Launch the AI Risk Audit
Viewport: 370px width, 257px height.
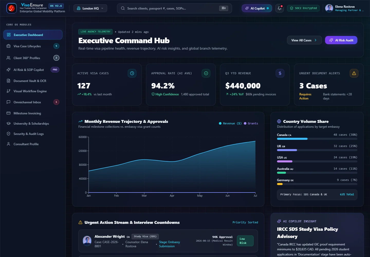tap(341, 40)
